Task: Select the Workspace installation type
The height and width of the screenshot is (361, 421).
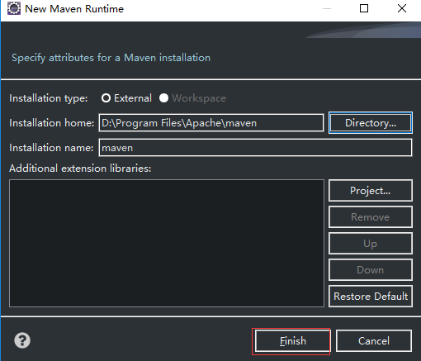Action: [192, 98]
